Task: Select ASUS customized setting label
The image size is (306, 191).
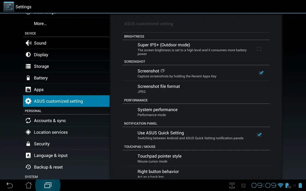Action: tap(58, 101)
